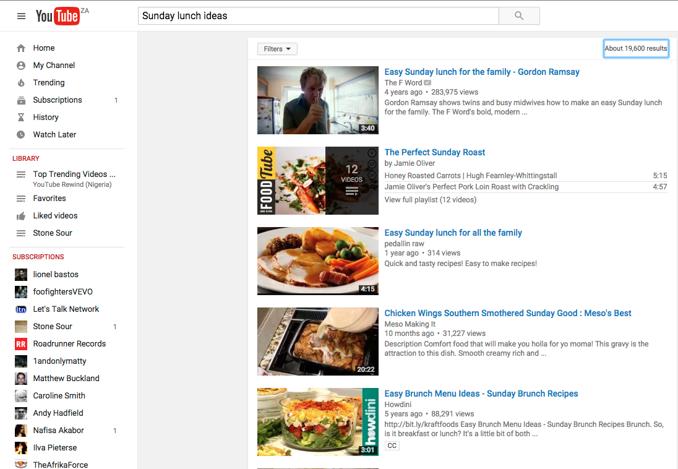Open the Howdini channel link
Viewport: 678px width, 469px height.
click(x=398, y=405)
